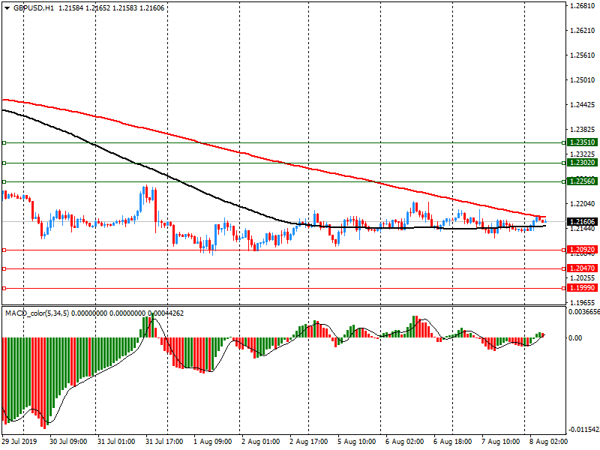Image resolution: width=600 pixels, height=450 pixels.
Task: Click the 2 Aug 01:00 time label
Action: [260, 442]
